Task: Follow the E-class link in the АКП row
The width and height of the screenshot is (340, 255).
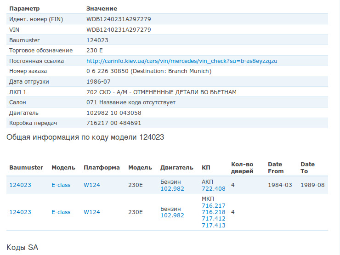Action: tap(61, 185)
